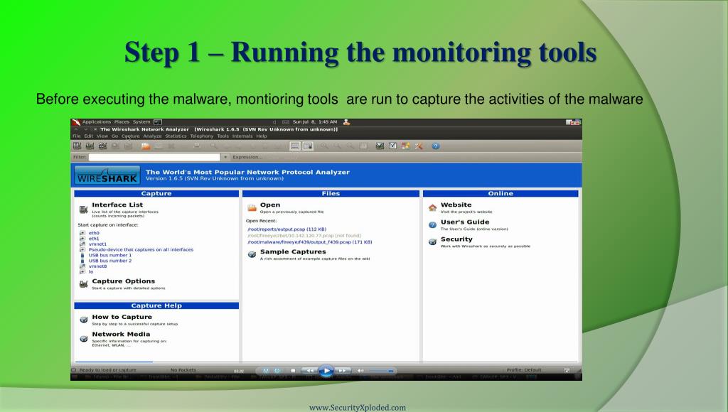Click the Website home icon
The width and height of the screenshot is (728, 412).
tap(432, 207)
